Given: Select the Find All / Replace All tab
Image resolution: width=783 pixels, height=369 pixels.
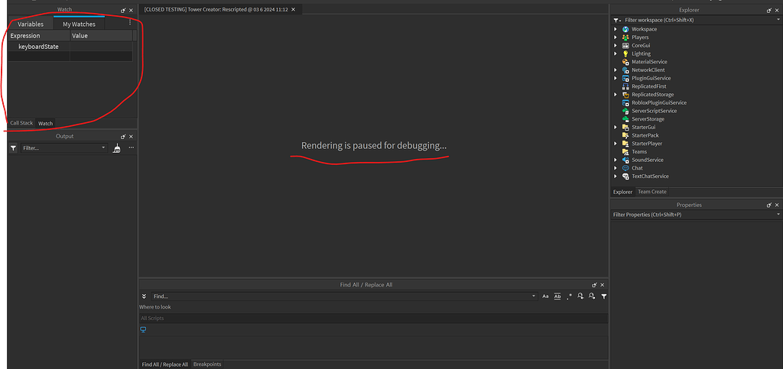Looking at the screenshot, I should (x=165, y=364).
